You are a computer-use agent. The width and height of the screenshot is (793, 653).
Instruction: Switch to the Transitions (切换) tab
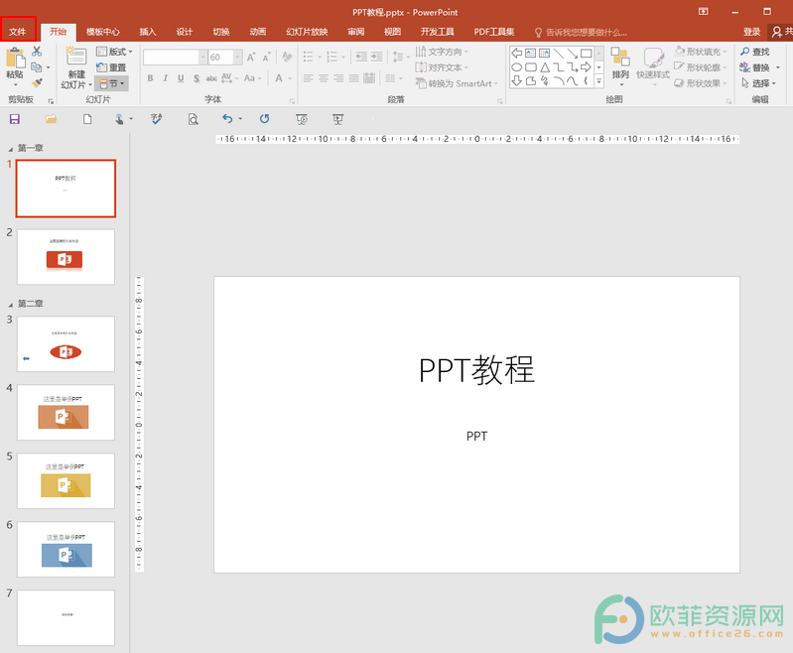(221, 32)
